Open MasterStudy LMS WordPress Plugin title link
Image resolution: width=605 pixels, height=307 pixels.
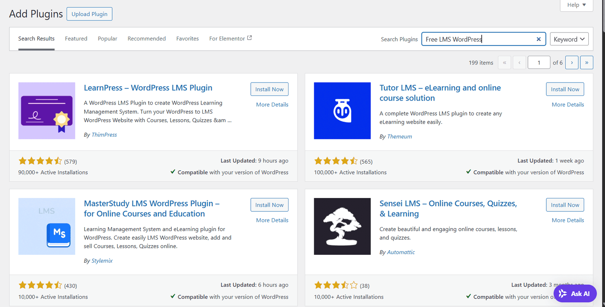[152, 209]
